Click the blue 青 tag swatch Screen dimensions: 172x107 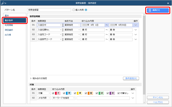(69, 93)
